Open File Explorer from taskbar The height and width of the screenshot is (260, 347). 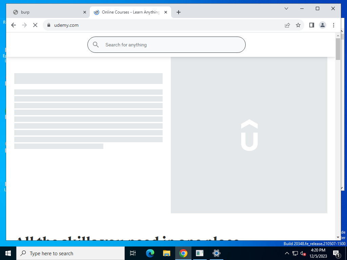166,253
